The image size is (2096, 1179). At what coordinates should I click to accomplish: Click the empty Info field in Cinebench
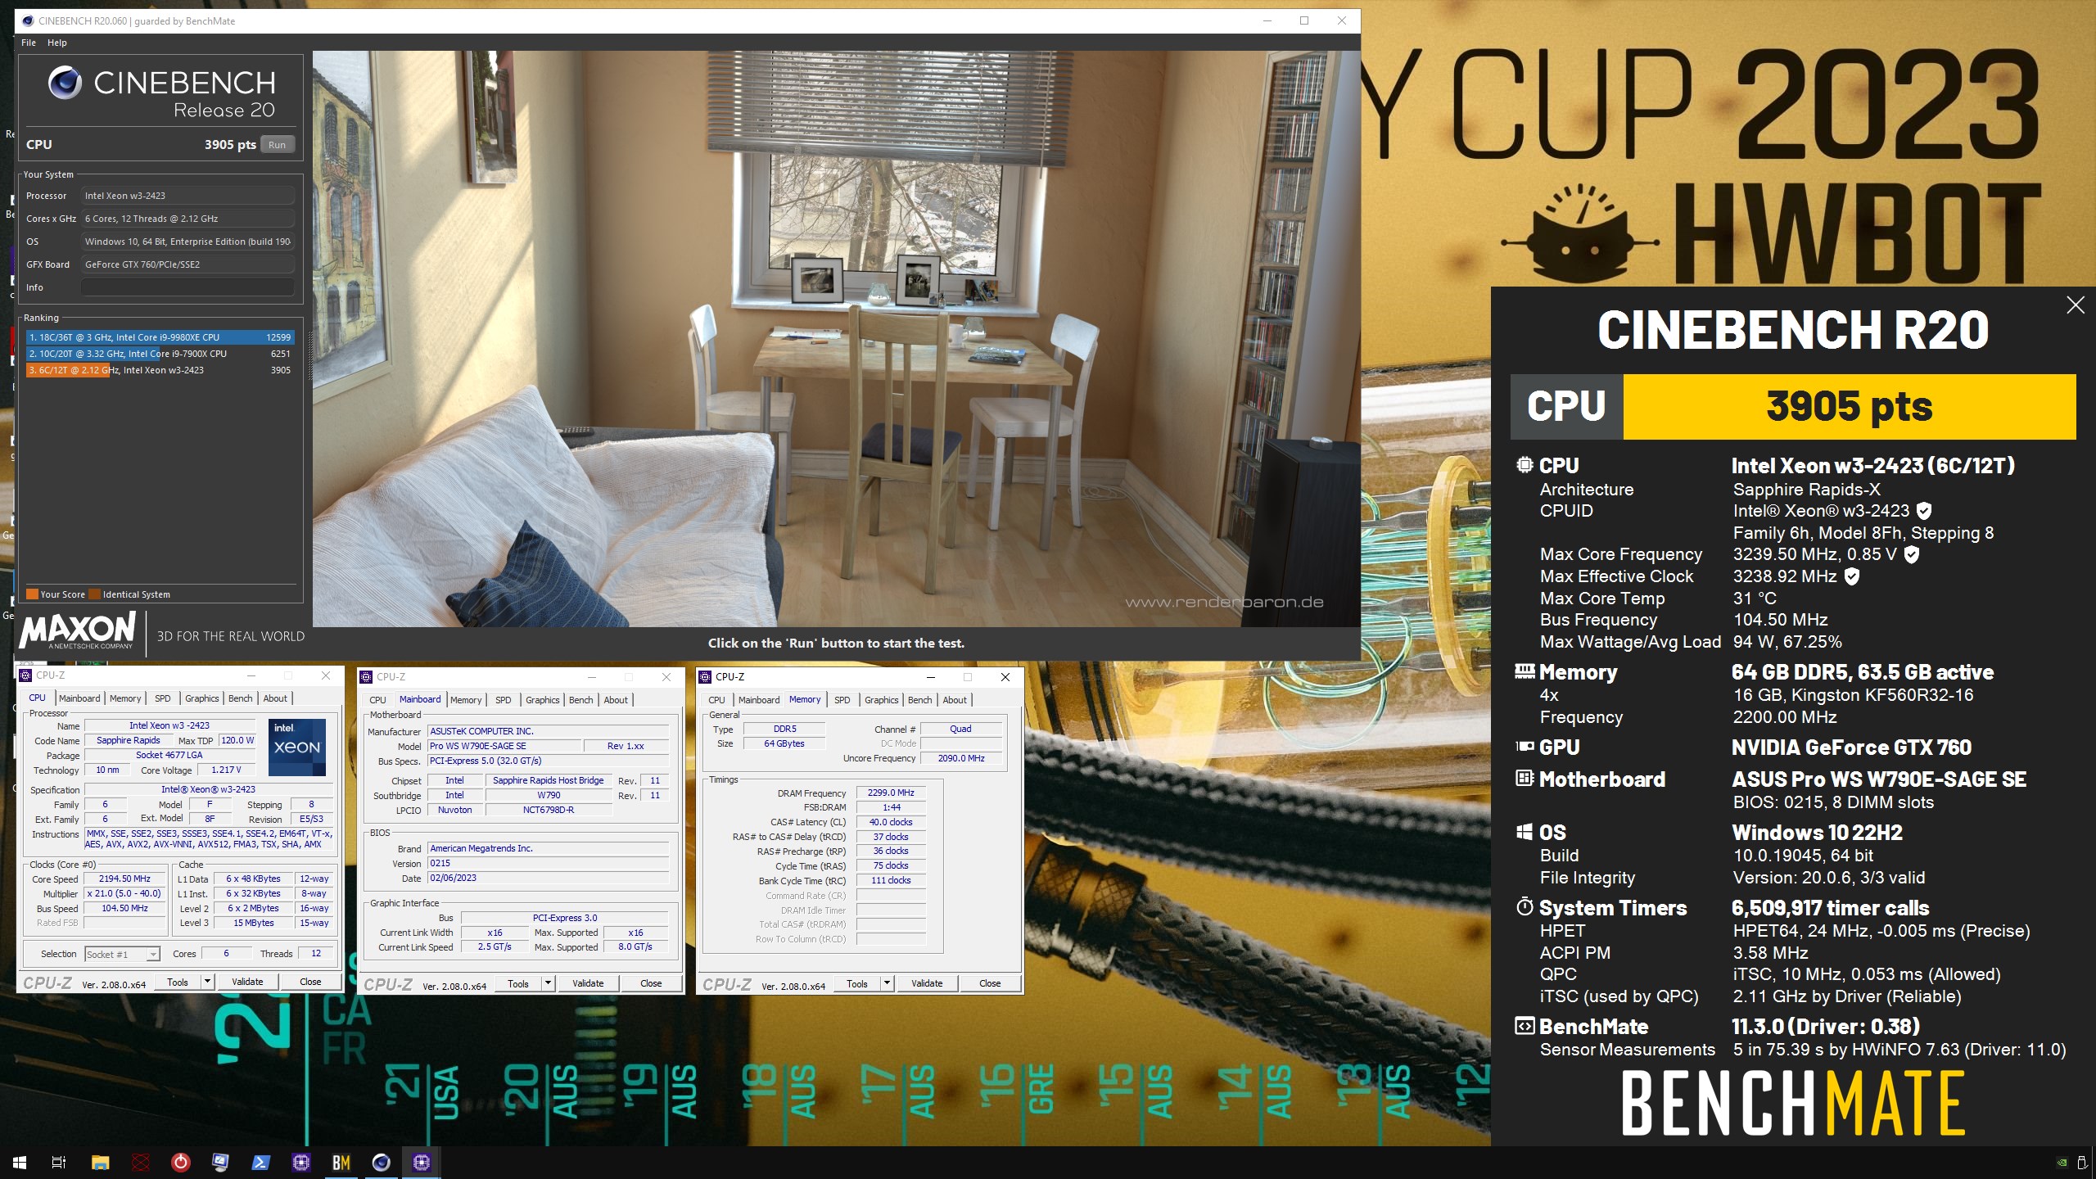tap(187, 287)
